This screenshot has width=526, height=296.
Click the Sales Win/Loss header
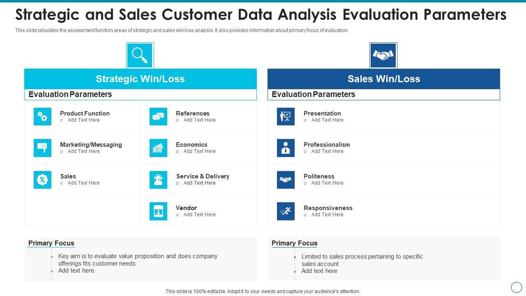(383, 79)
